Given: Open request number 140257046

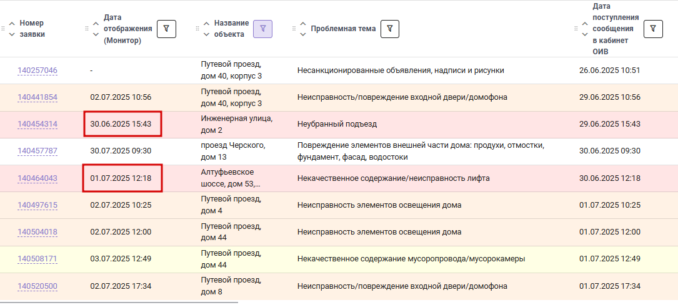Looking at the screenshot, I should click(37, 70).
